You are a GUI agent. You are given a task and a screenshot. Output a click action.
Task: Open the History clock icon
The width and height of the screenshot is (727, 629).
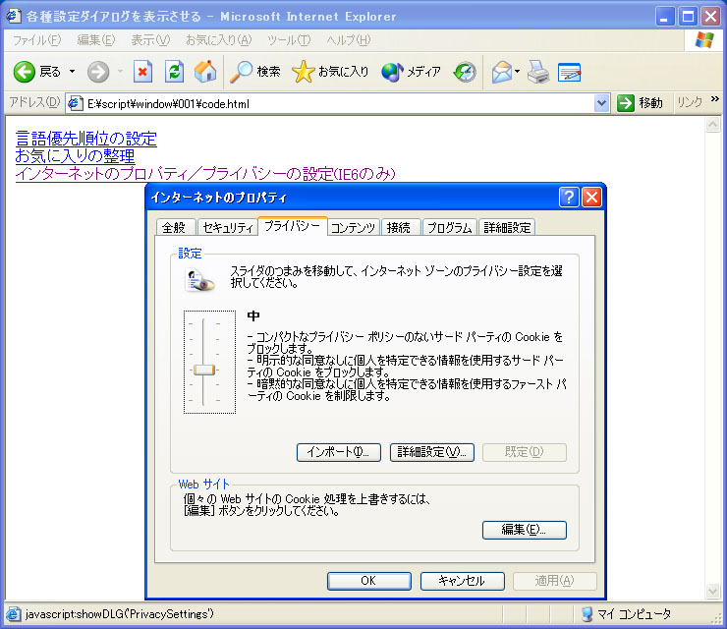click(464, 72)
